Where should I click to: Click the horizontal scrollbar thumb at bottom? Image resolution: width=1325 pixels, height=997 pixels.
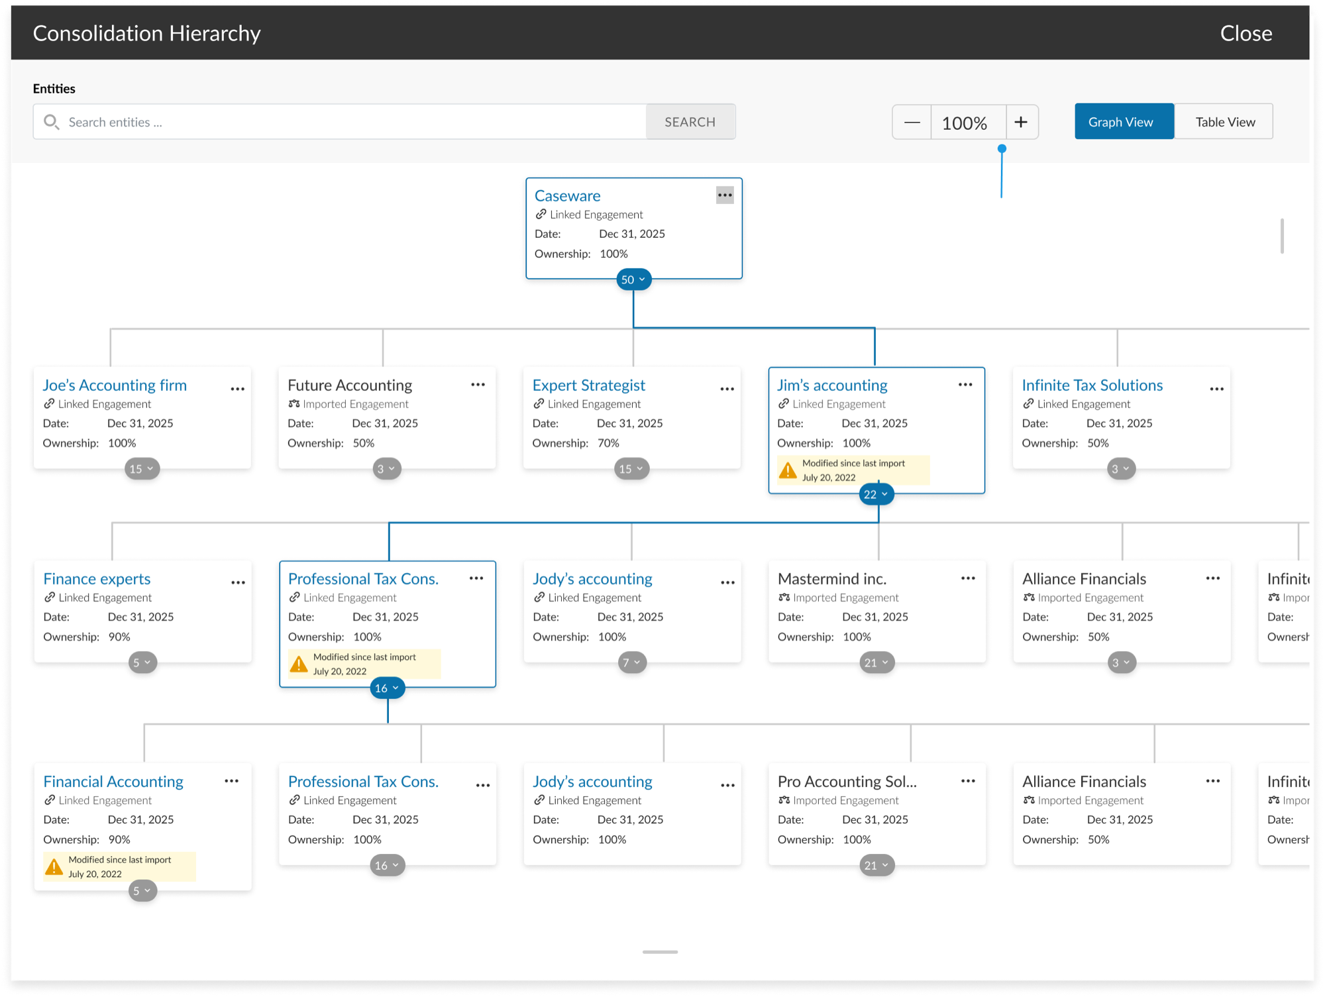click(x=660, y=952)
